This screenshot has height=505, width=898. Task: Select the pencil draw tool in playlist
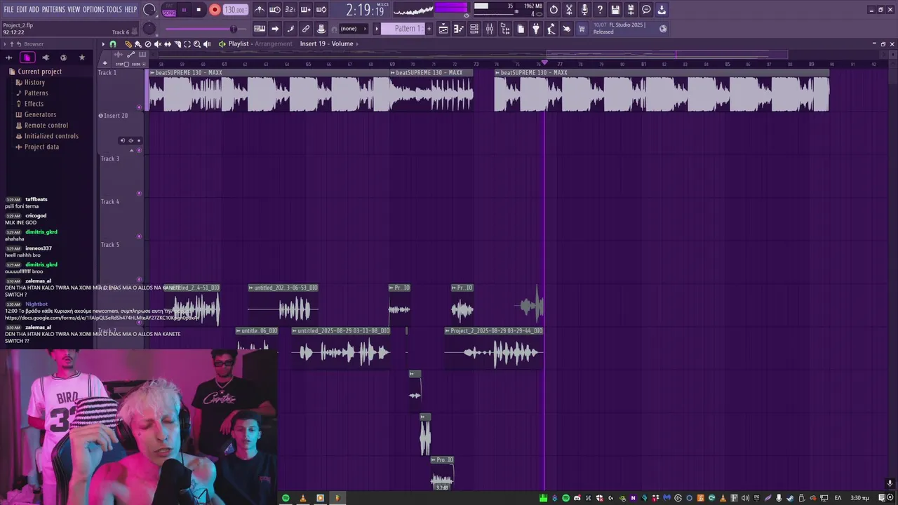pyautogui.click(x=128, y=44)
